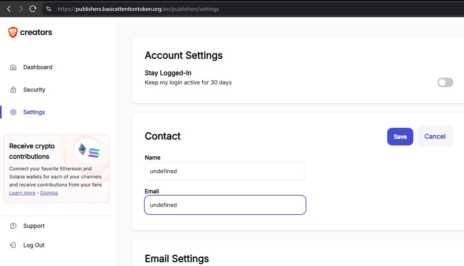Follow the Learn more link
The image size is (464, 266).
22,192
